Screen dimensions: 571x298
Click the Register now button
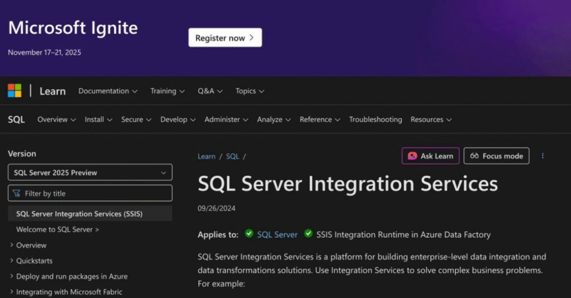coord(225,38)
